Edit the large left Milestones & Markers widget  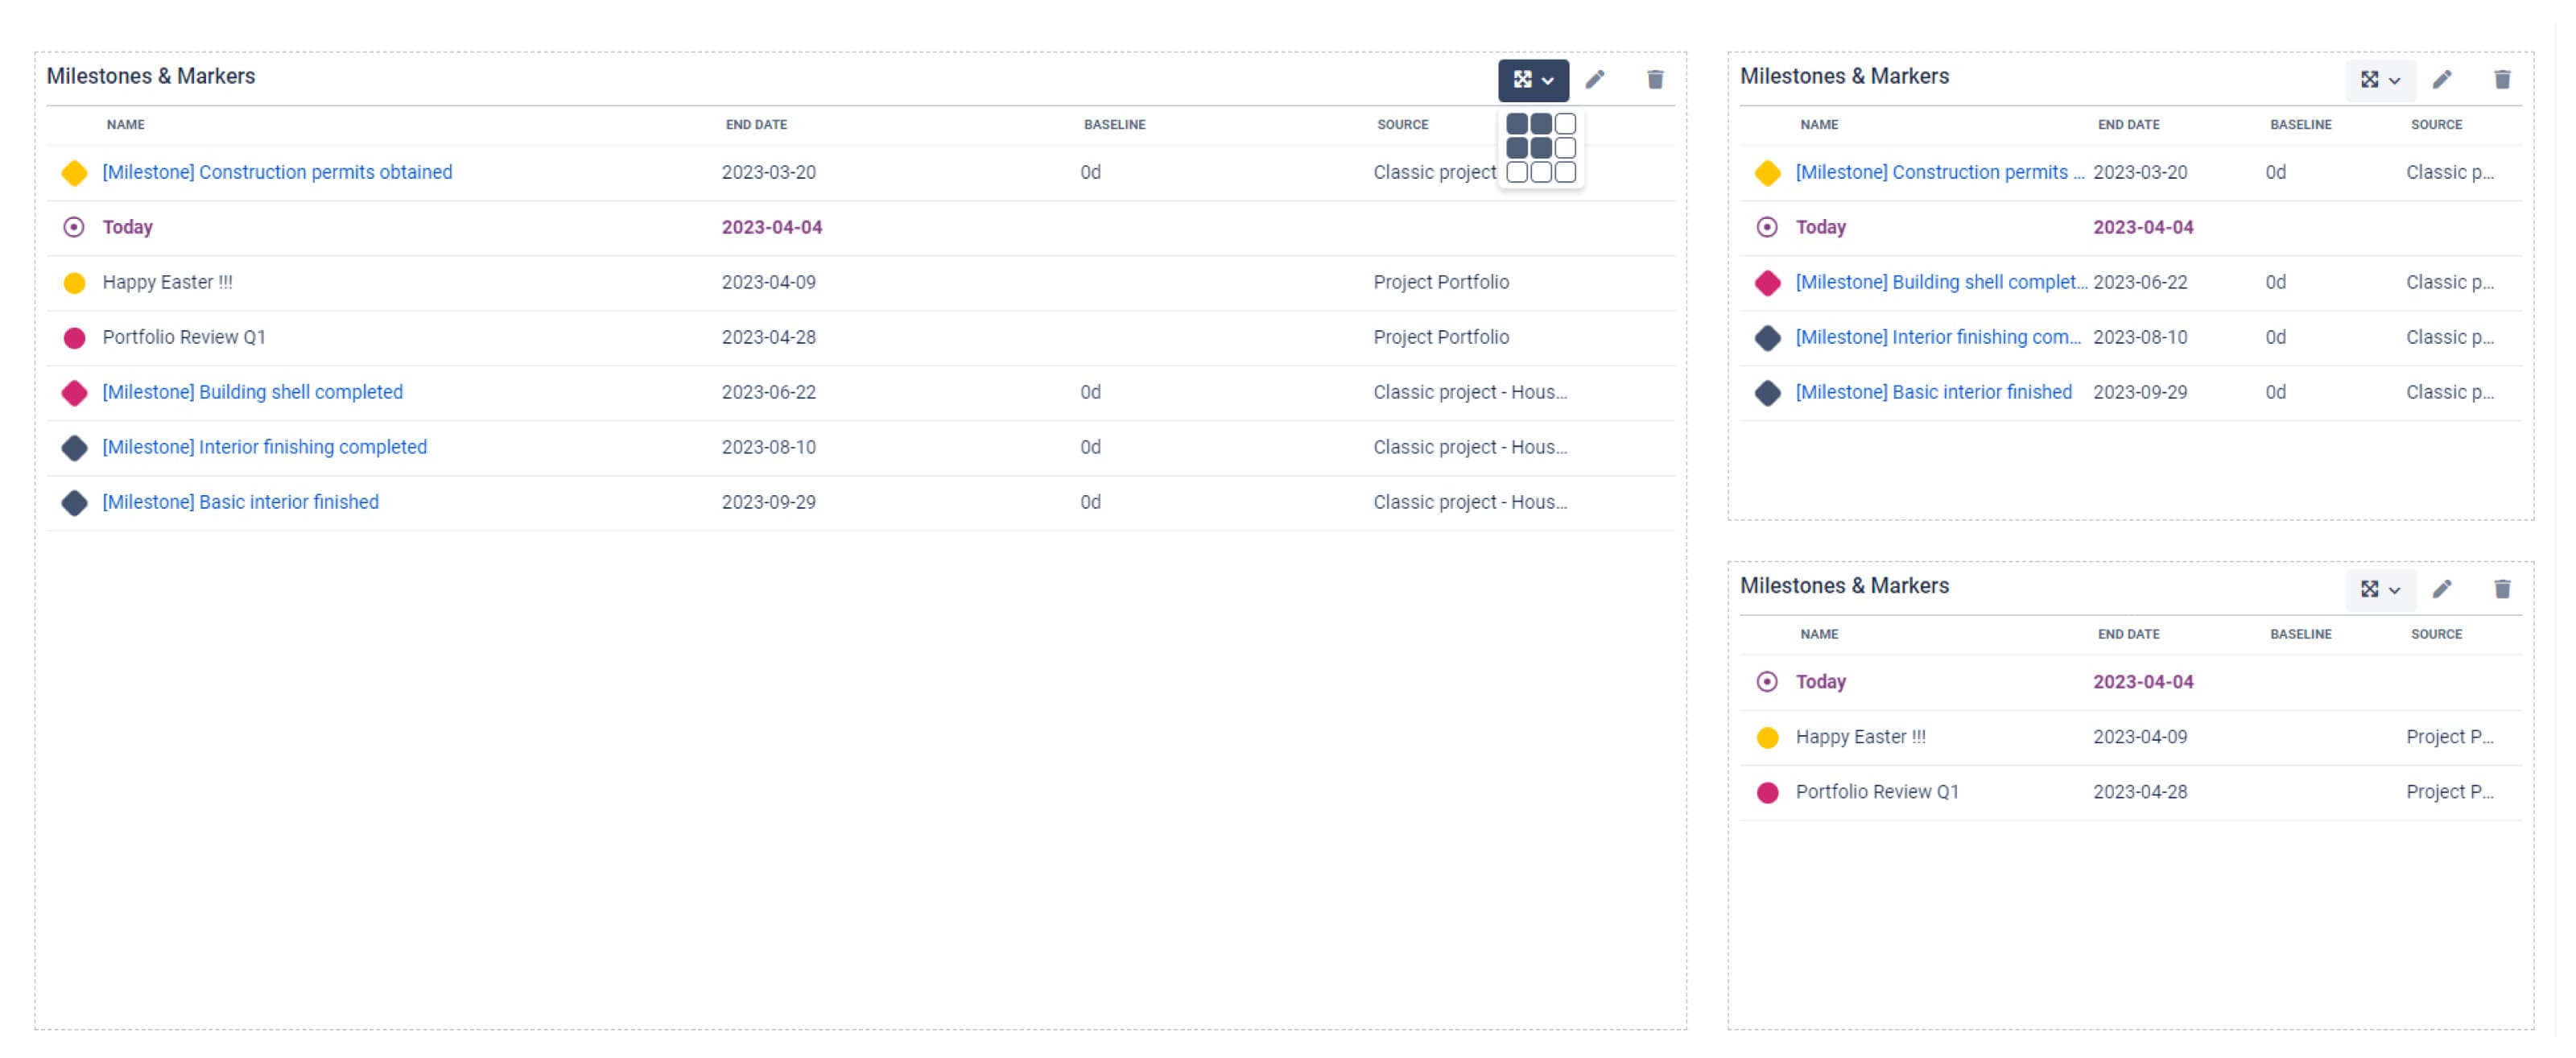(1595, 80)
